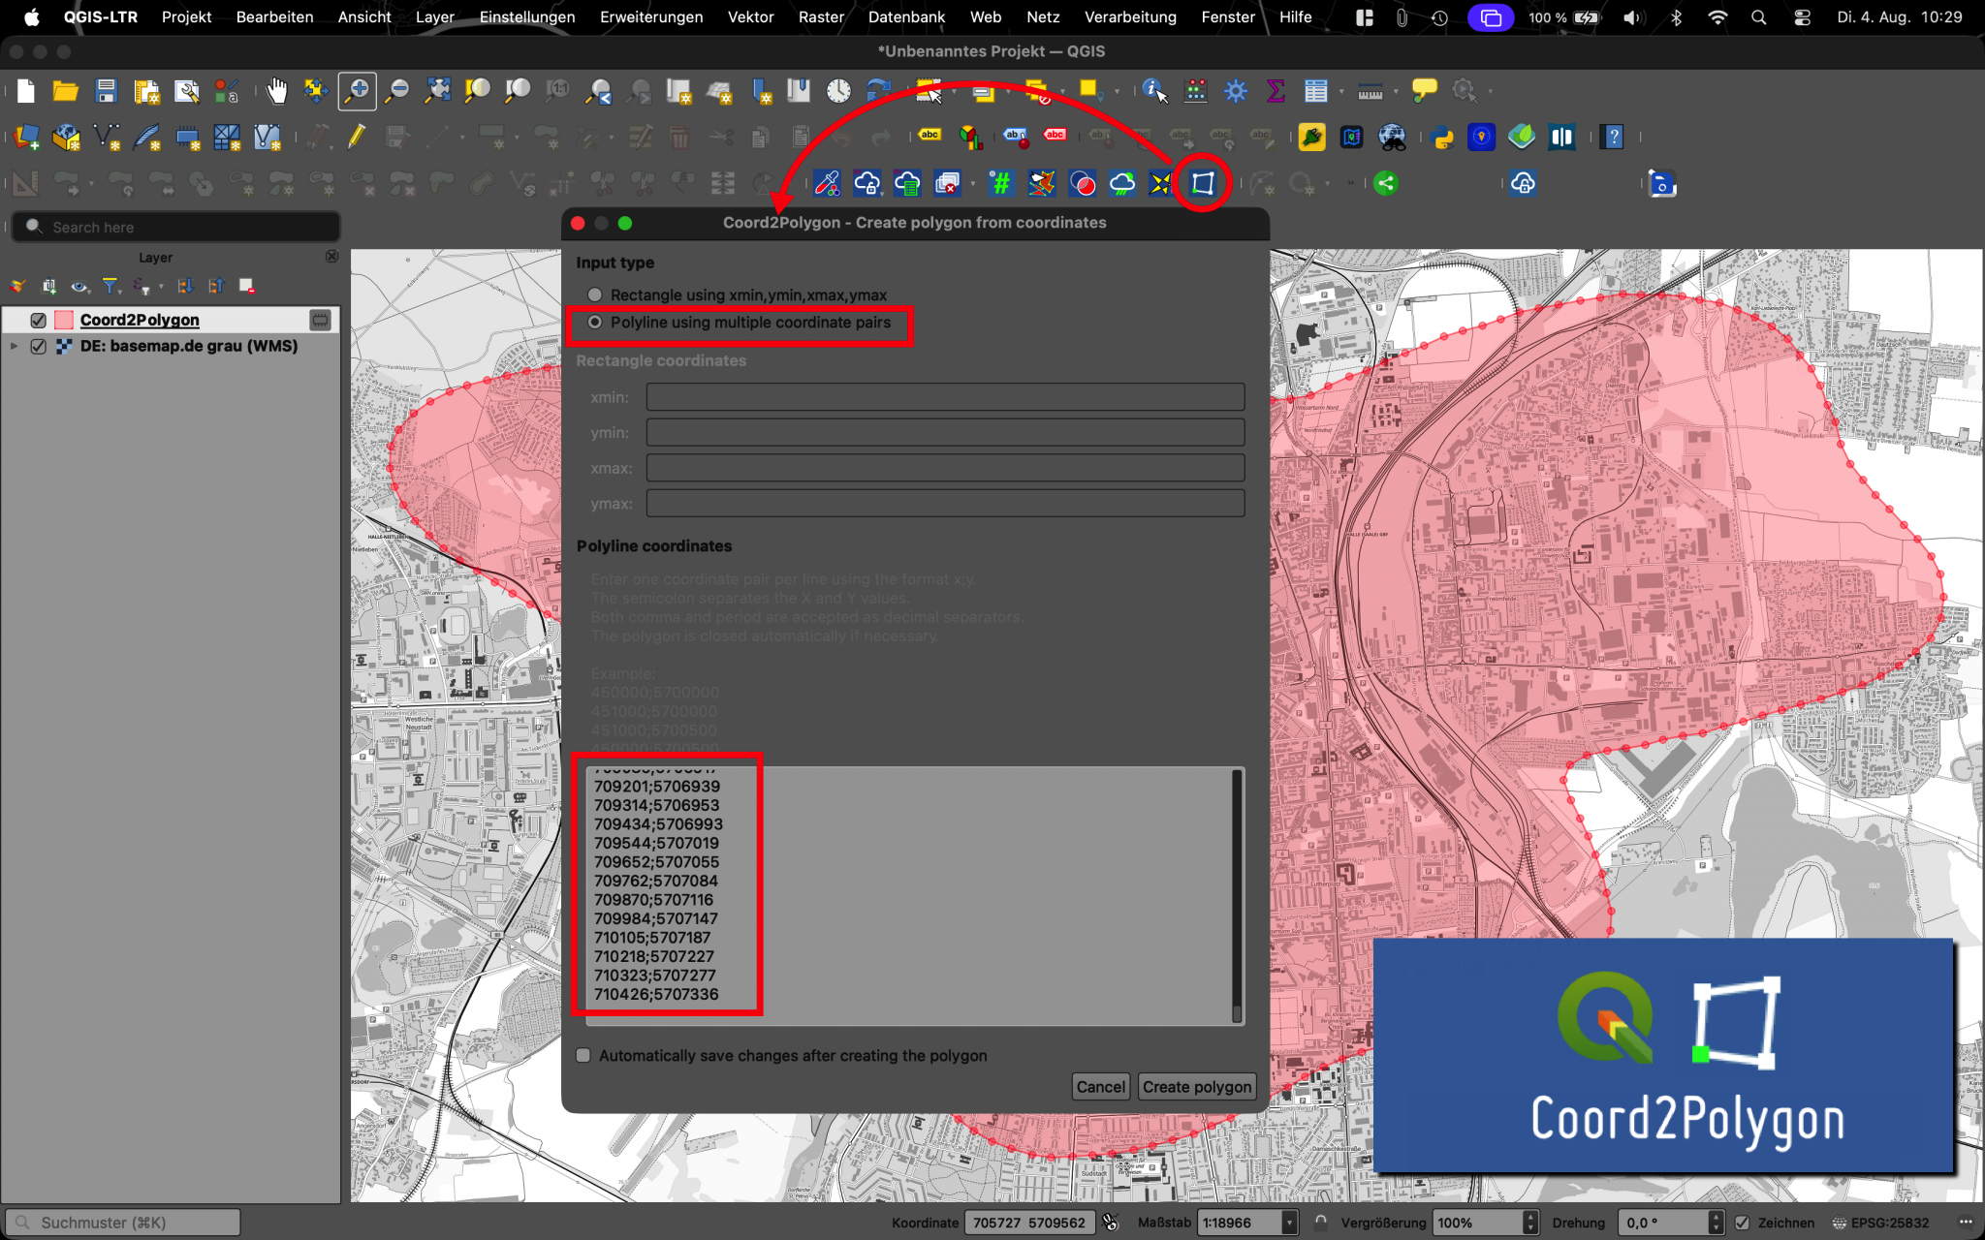The height and width of the screenshot is (1240, 1985).
Task: Toggle the Zeichnen render checkbox
Action: click(1742, 1223)
